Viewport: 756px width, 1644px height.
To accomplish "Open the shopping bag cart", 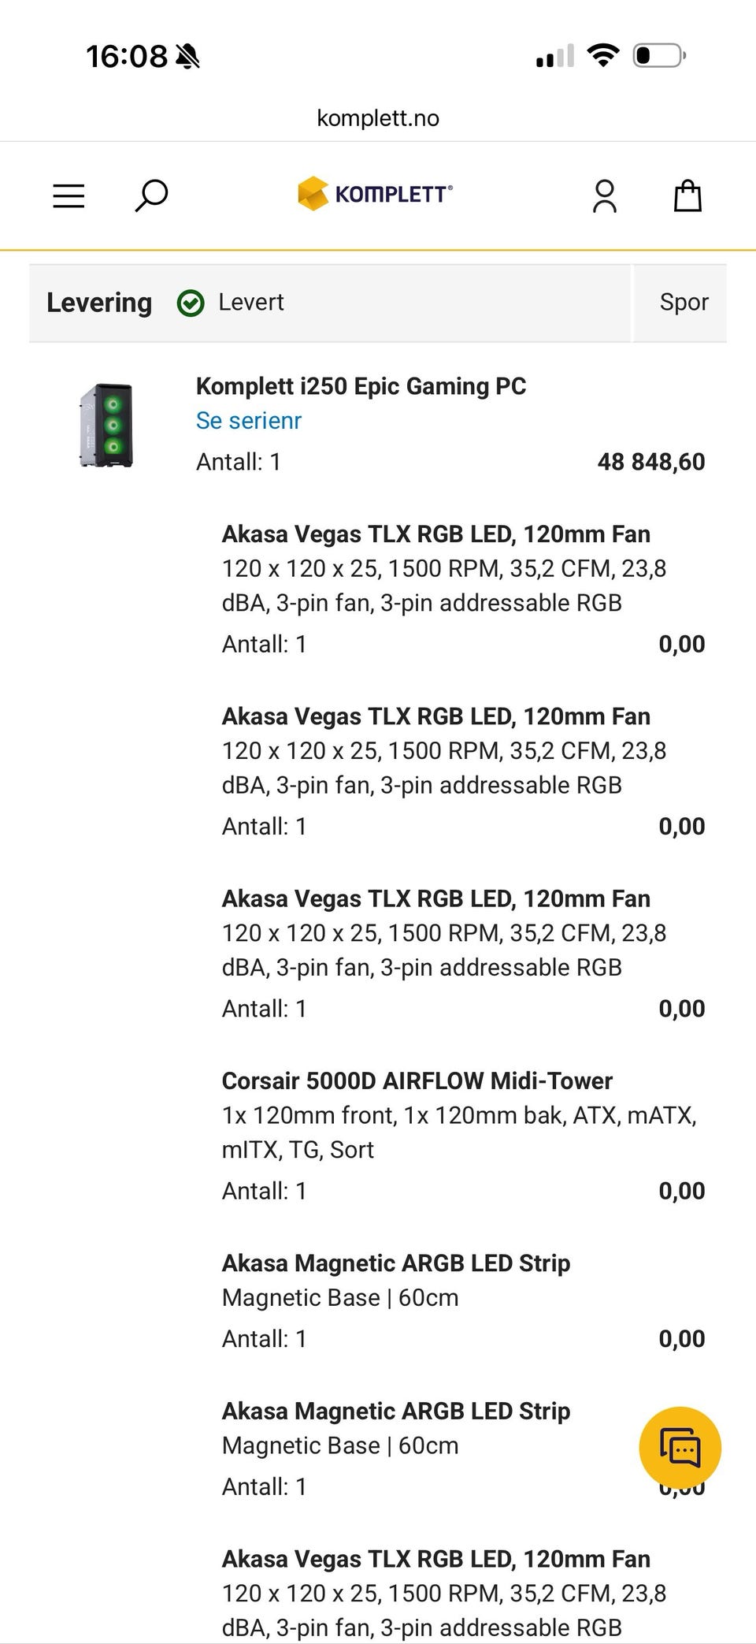I will click(687, 195).
